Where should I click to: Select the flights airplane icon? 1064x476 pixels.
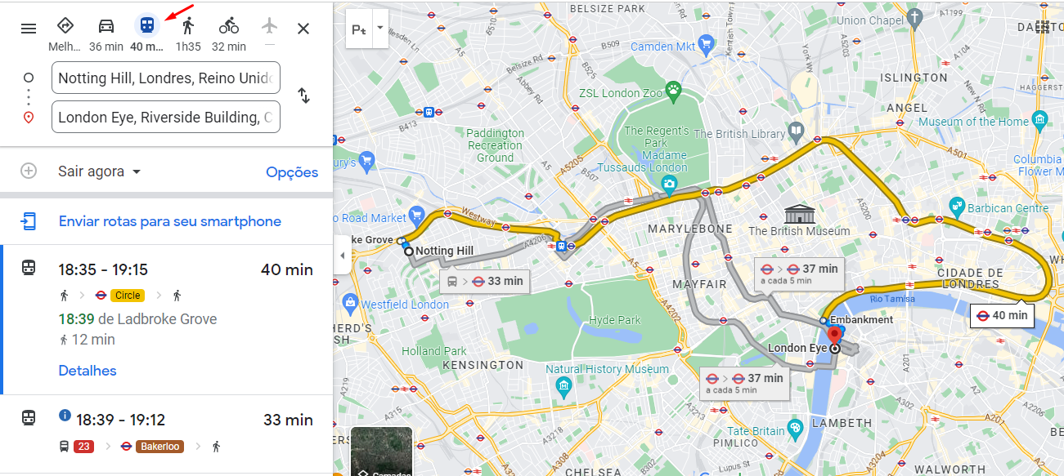click(x=270, y=25)
